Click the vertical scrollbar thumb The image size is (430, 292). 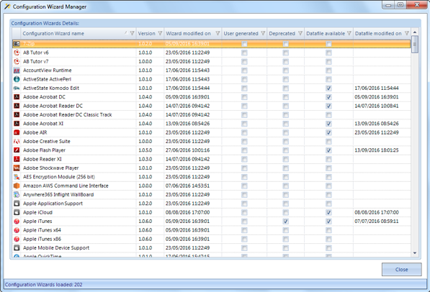415,45
